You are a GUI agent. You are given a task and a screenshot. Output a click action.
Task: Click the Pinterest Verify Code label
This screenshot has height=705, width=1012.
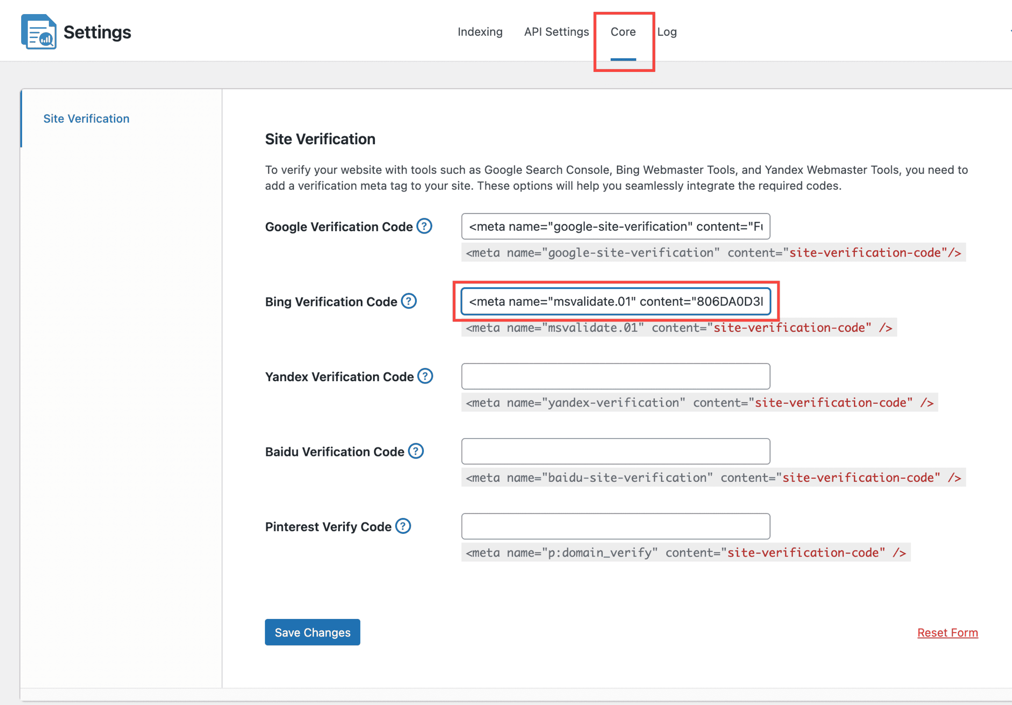(328, 527)
